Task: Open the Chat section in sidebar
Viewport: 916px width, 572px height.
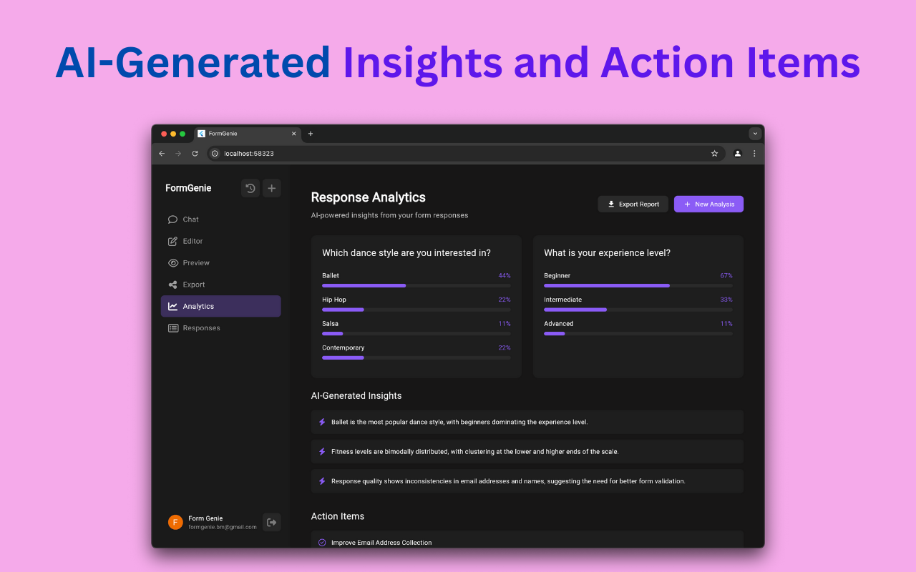Action: point(190,220)
